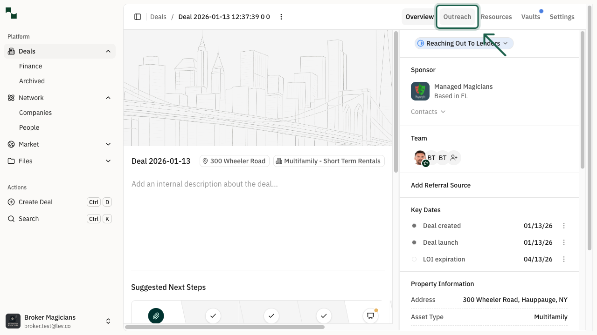Click the presentation icon with orange notification dot

tap(370, 315)
